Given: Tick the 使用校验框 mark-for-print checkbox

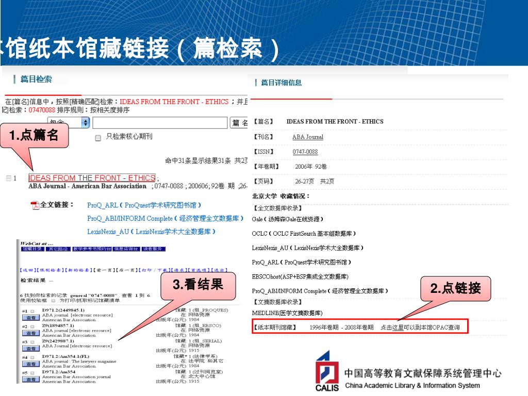Looking at the screenshot, I should [53, 301].
